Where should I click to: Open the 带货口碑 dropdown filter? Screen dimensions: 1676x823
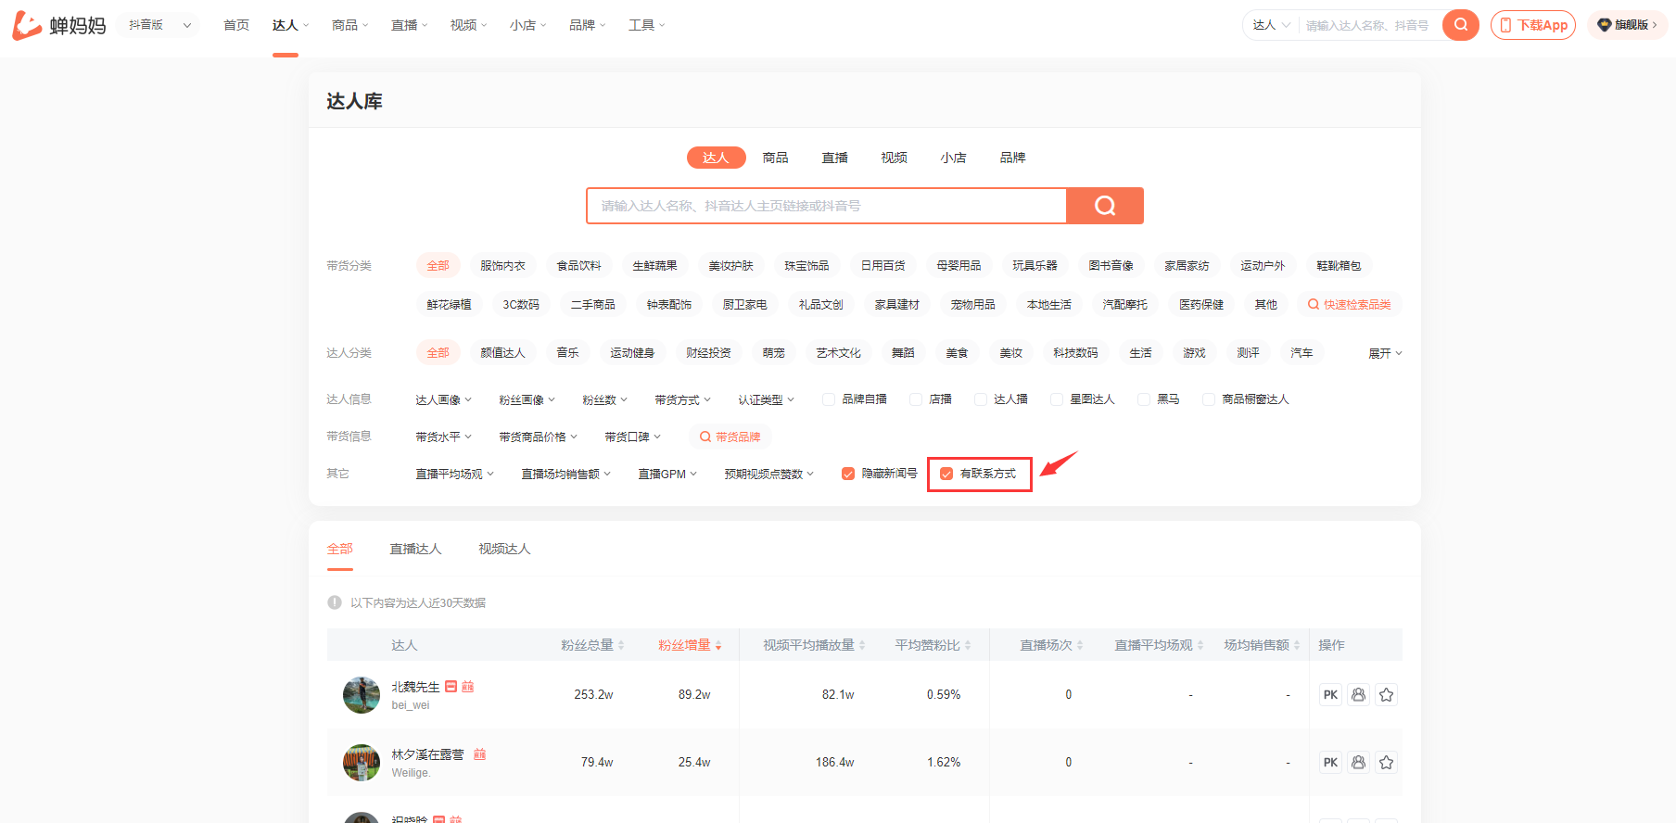(632, 437)
